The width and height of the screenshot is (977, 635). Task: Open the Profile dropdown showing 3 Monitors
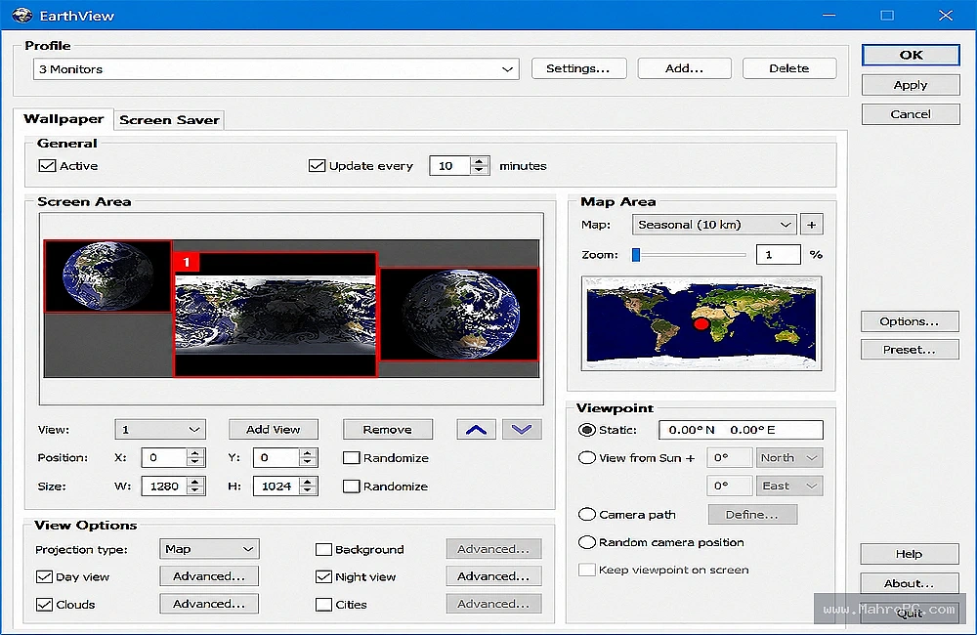click(276, 69)
